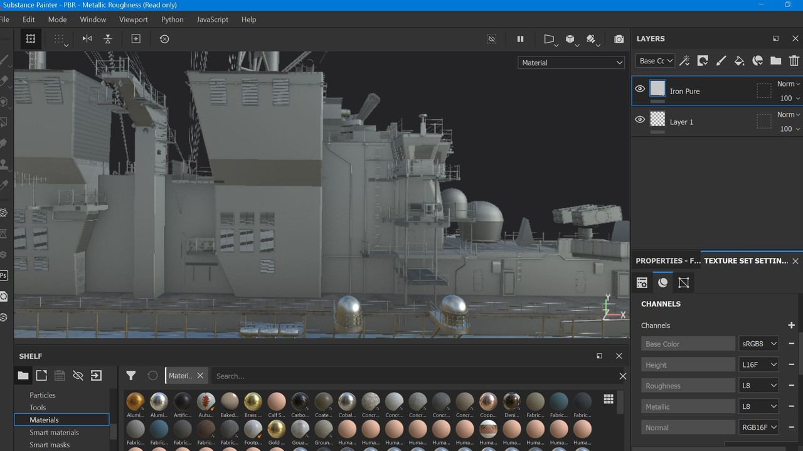
Task: Click the camera screenshot icon
Action: click(619, 39)
